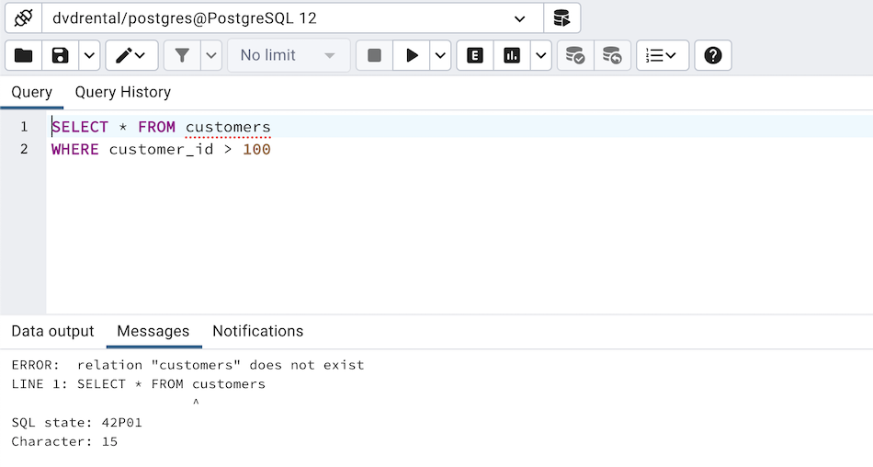Image resolution: width=873 pixels, height=467 pixels.
Task: Open the new connection database icon
Action: 561,18
